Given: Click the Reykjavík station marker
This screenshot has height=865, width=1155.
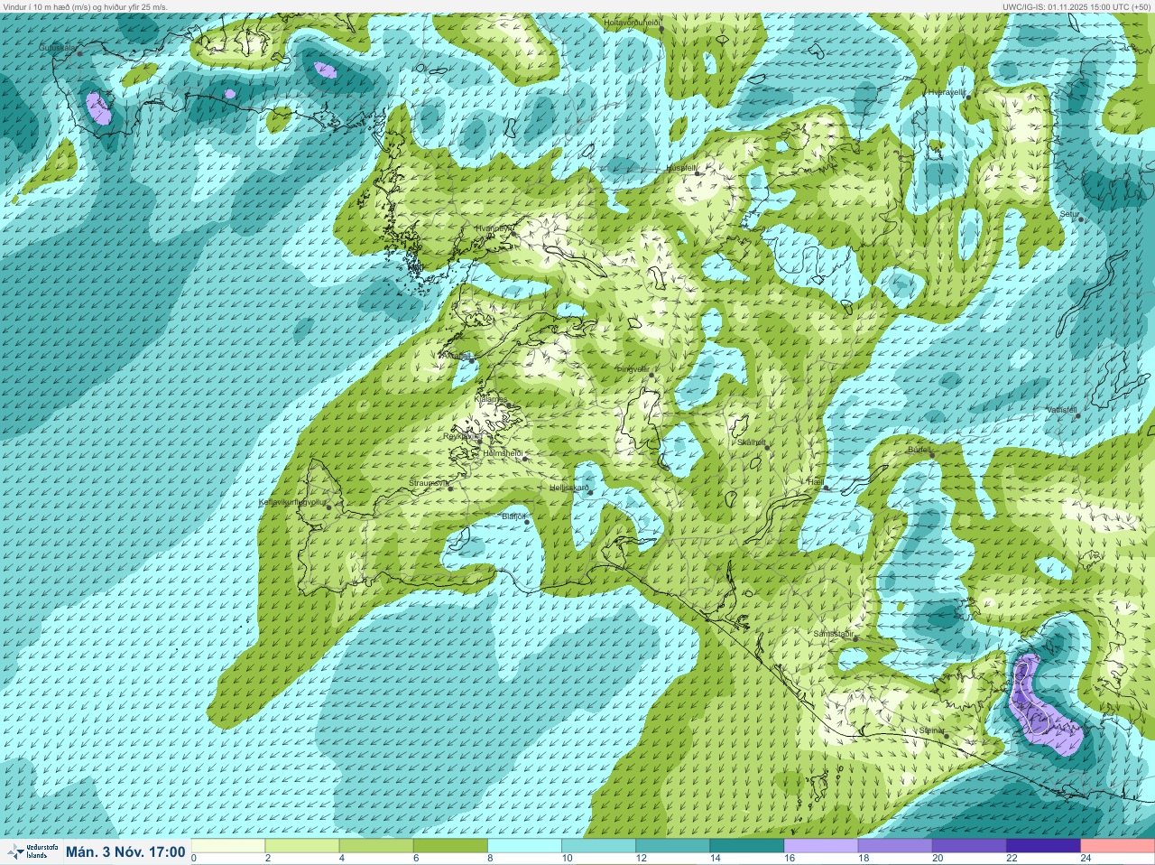Looking at the screenshot, I should (x=478, y=441).
